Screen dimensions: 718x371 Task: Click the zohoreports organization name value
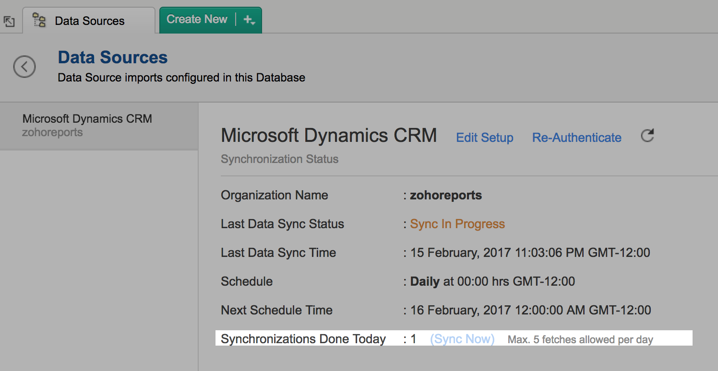(x=445, y=196)
